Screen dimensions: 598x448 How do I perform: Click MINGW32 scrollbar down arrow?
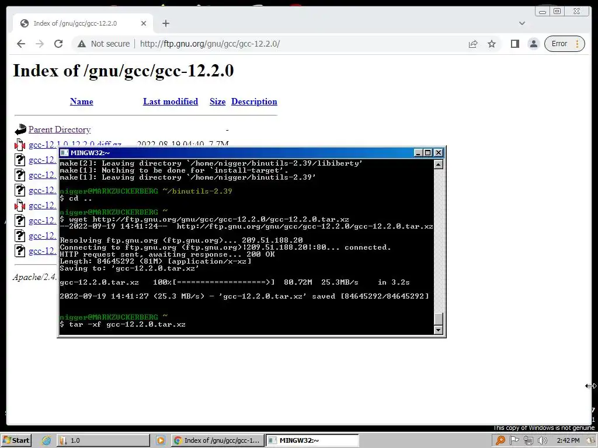pyautogui.click(x=439, y=330)
